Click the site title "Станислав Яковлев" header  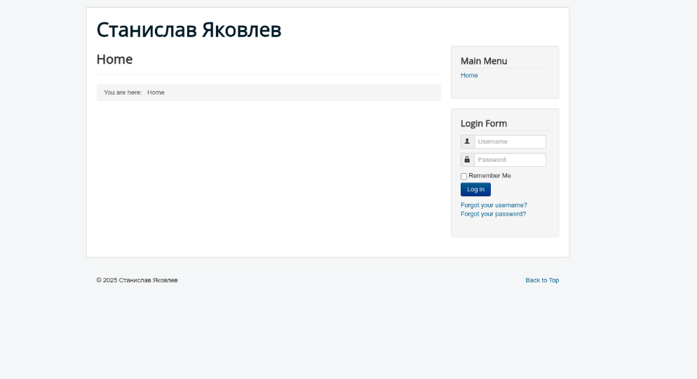click(189, 30)
